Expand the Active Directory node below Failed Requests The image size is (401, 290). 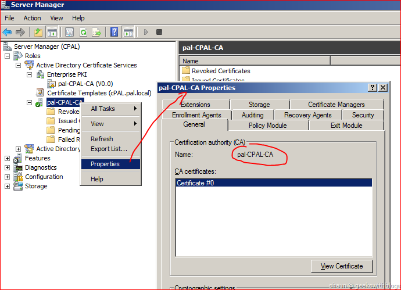point(18,149)
